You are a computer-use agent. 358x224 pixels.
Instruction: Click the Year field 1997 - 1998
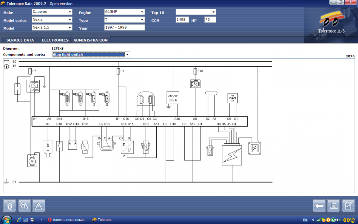124,27
